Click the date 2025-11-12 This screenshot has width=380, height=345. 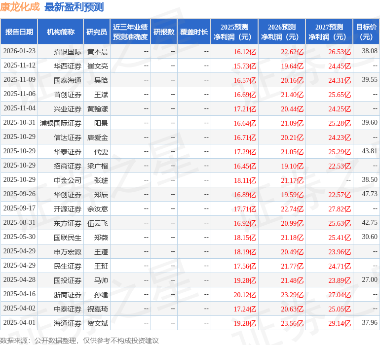[19, 66]
